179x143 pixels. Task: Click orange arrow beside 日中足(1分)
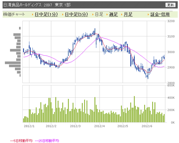[32, 14]
